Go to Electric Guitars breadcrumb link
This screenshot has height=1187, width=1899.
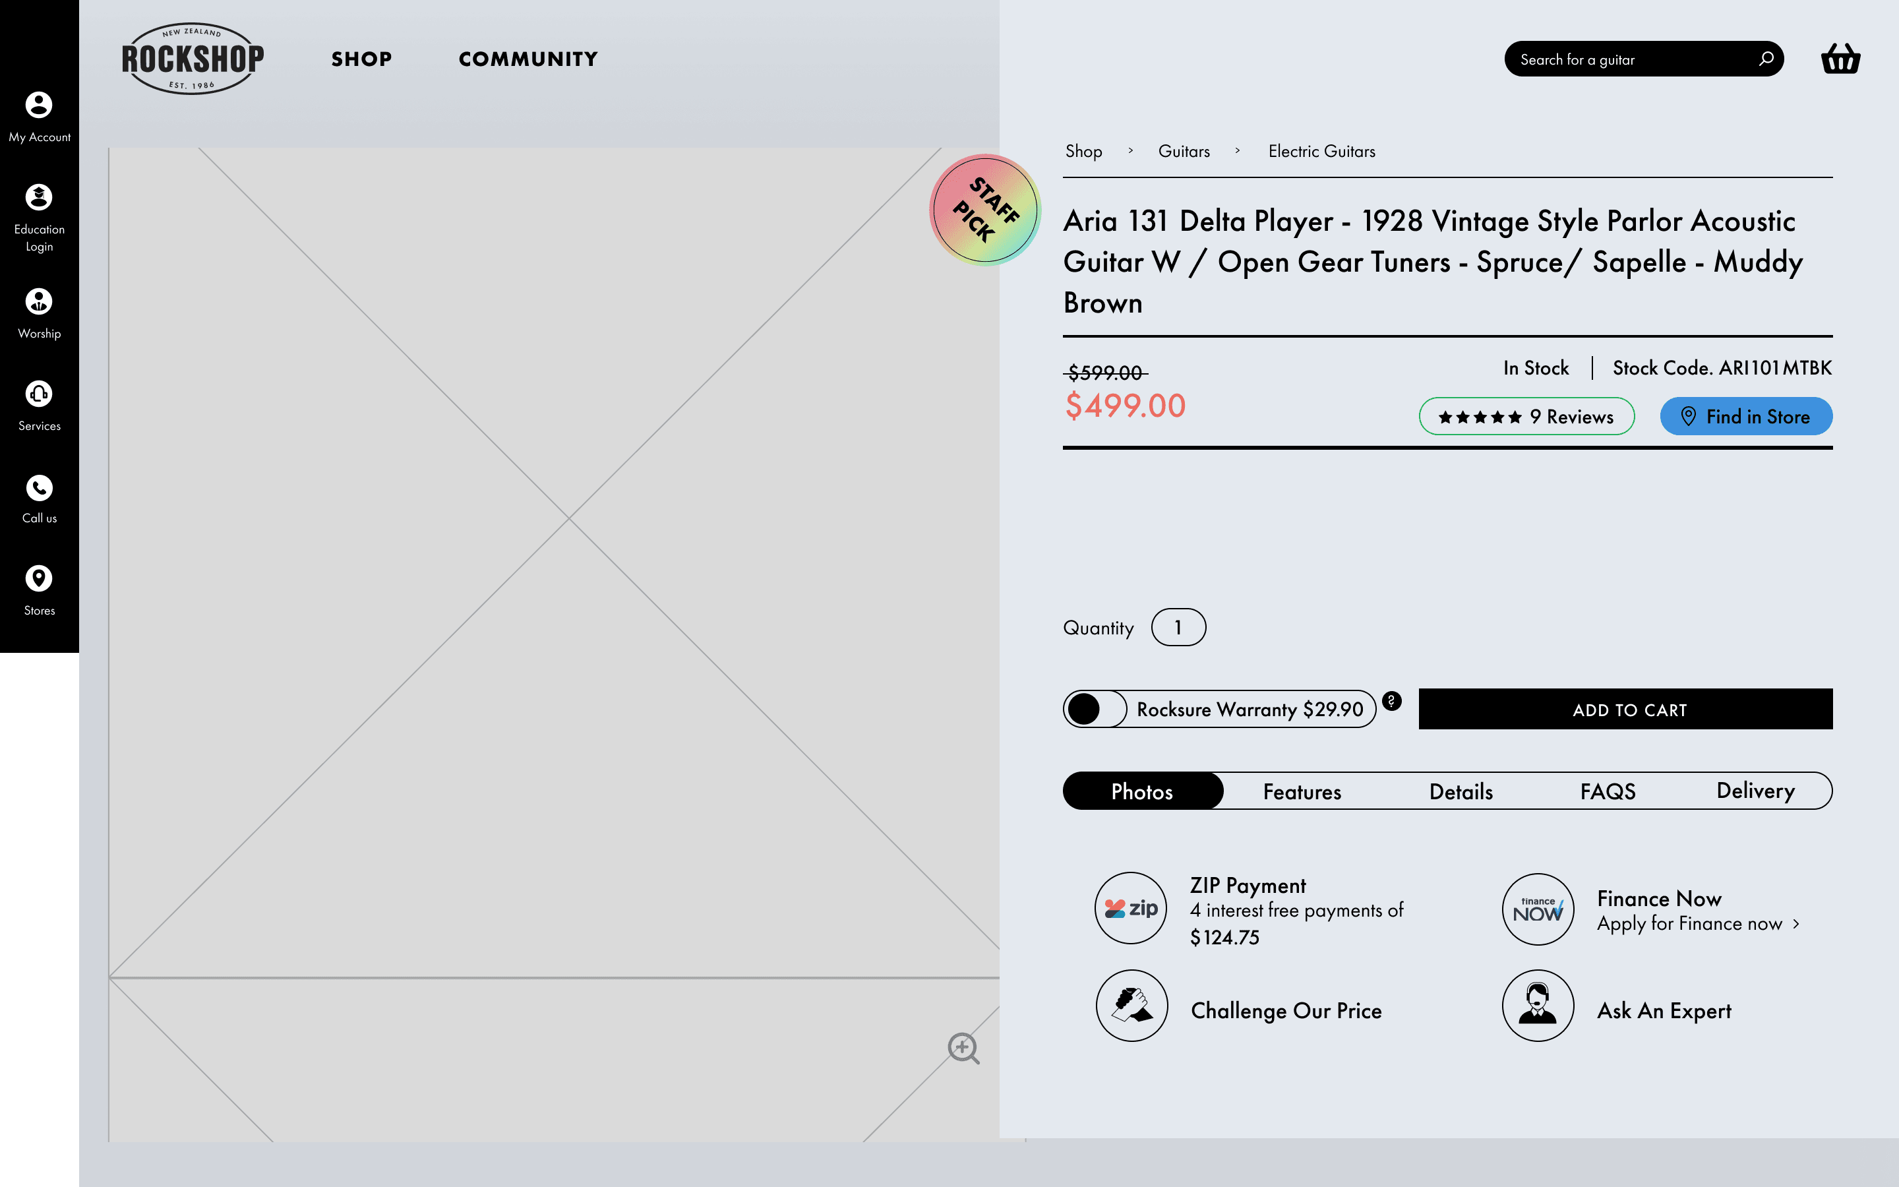point(1321,152)
